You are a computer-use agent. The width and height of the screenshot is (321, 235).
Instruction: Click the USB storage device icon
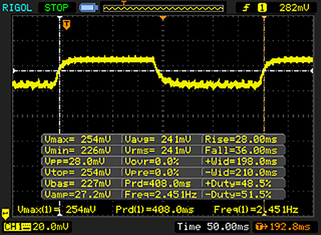(88, 8)
